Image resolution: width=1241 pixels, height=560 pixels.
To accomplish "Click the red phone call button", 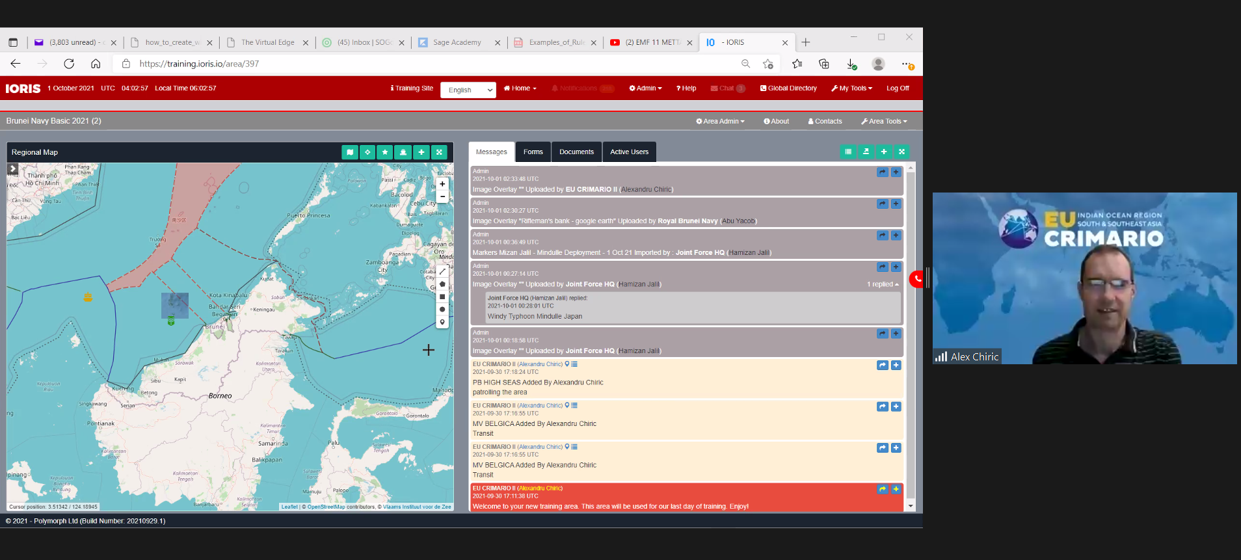I will point(917,279).
